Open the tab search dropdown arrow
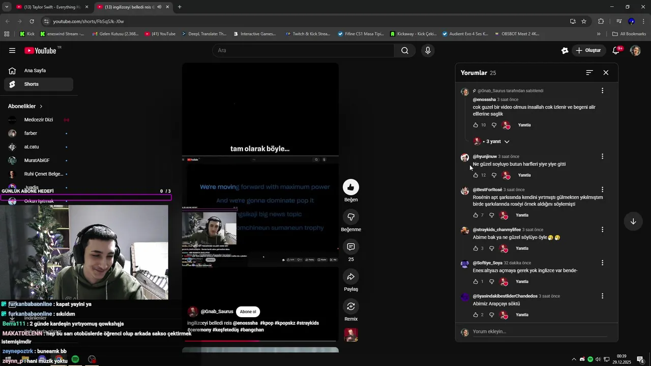This screenshot has width=651, height=366. coord(7,7)
